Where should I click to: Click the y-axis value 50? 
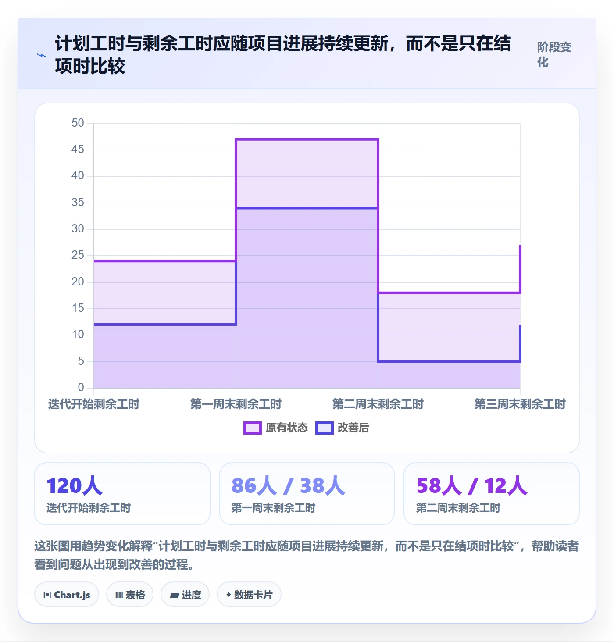[x=78, y=123]
